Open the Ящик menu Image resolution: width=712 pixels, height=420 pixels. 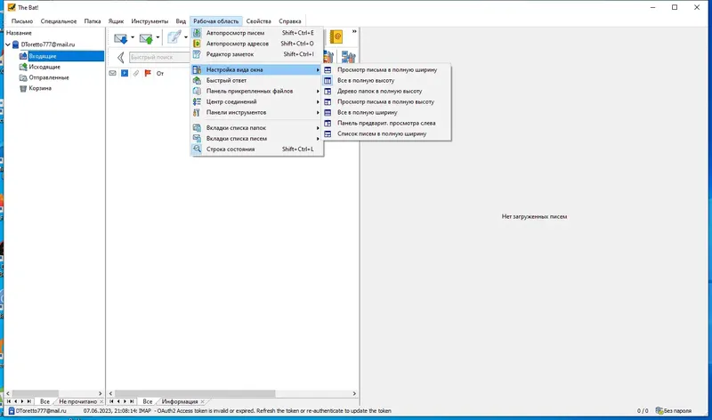(116, 21)
